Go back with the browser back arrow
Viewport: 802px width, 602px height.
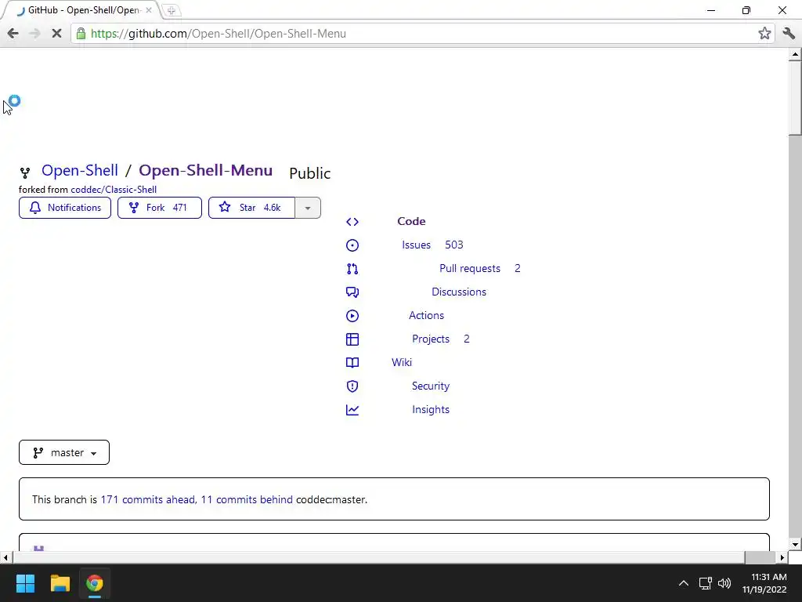coord(13,34)
